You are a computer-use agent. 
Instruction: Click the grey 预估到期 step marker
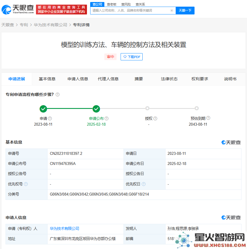pos(197,108)
